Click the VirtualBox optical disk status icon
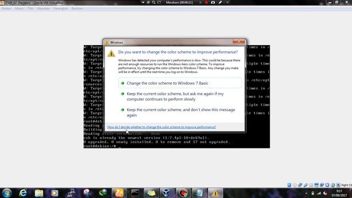This screenshot has width=352, height=198. [295, 185]
